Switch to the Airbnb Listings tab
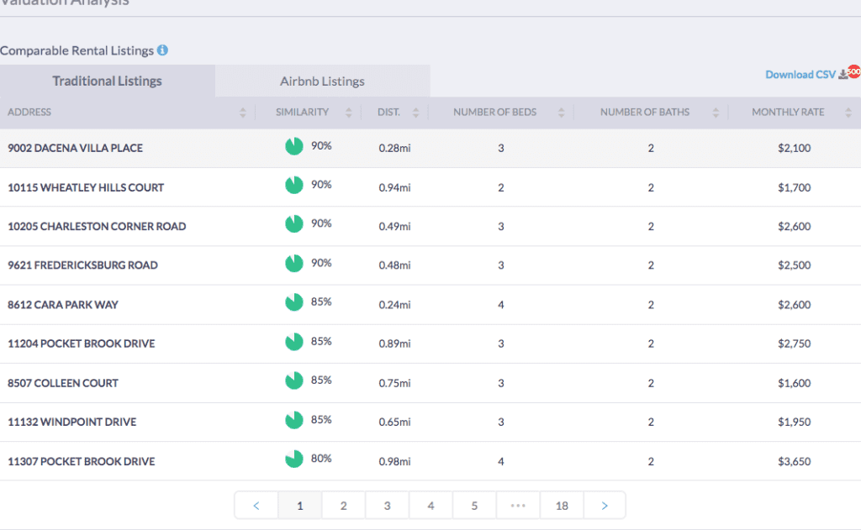861x530 pixels. [322, 81]
